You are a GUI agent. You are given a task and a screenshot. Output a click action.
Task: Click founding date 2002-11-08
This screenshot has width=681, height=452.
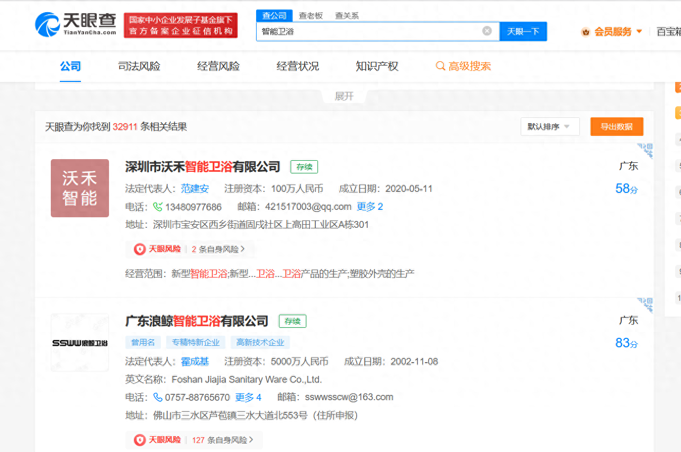(x=414, y=362)
